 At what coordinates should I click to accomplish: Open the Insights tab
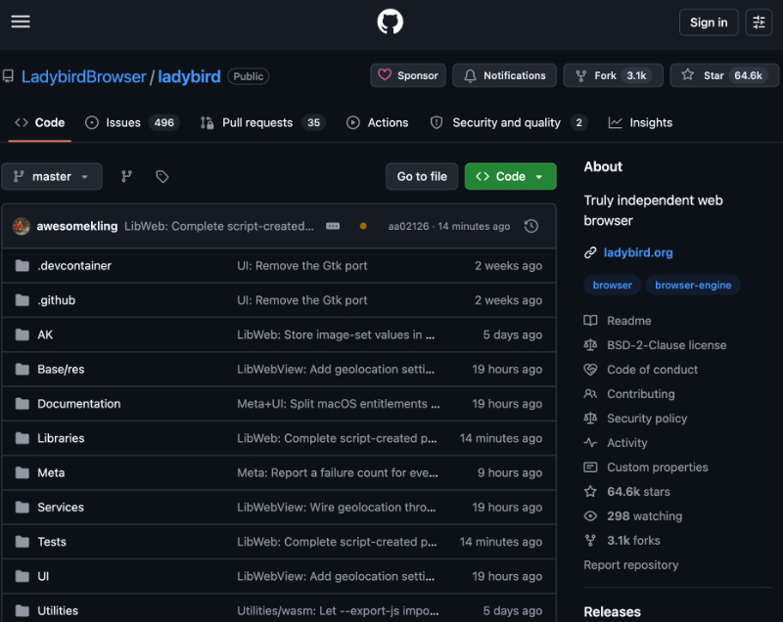point(640,122)
